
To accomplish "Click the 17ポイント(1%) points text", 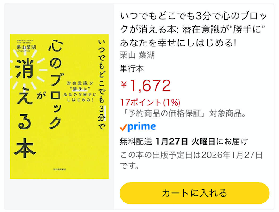I will click(150, 103).
